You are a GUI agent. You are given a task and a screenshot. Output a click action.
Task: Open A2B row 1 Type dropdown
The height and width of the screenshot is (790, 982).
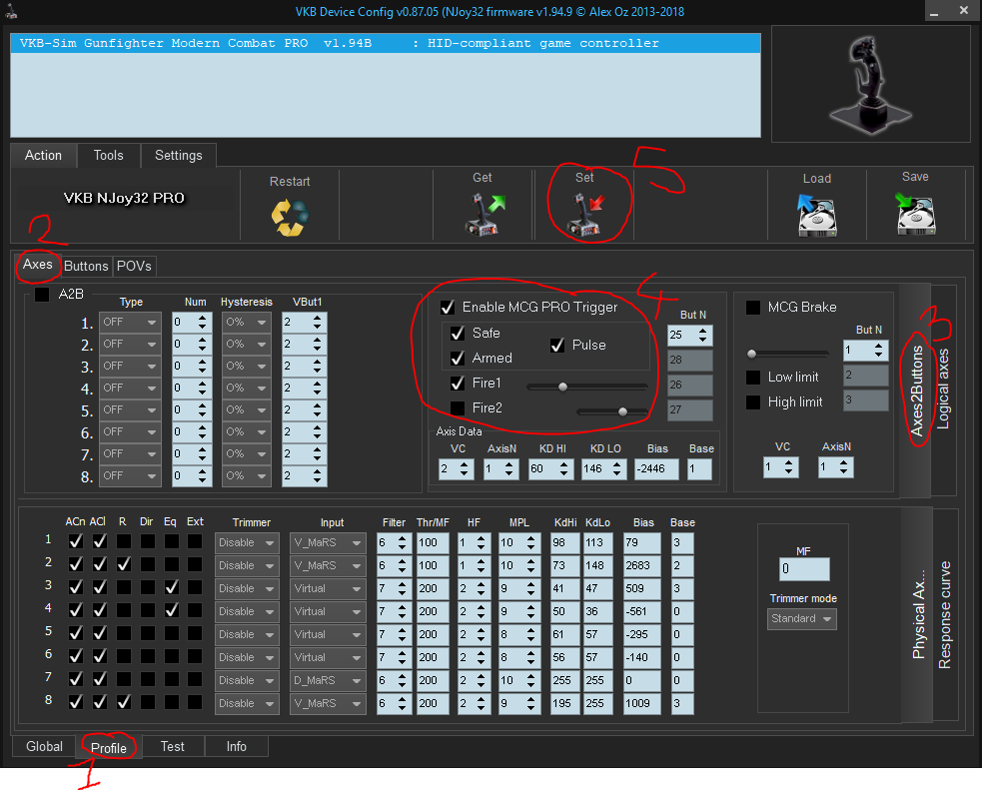[130, 322]
